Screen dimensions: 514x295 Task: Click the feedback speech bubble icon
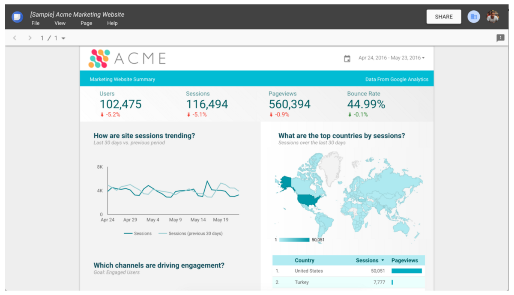(500, 38)
